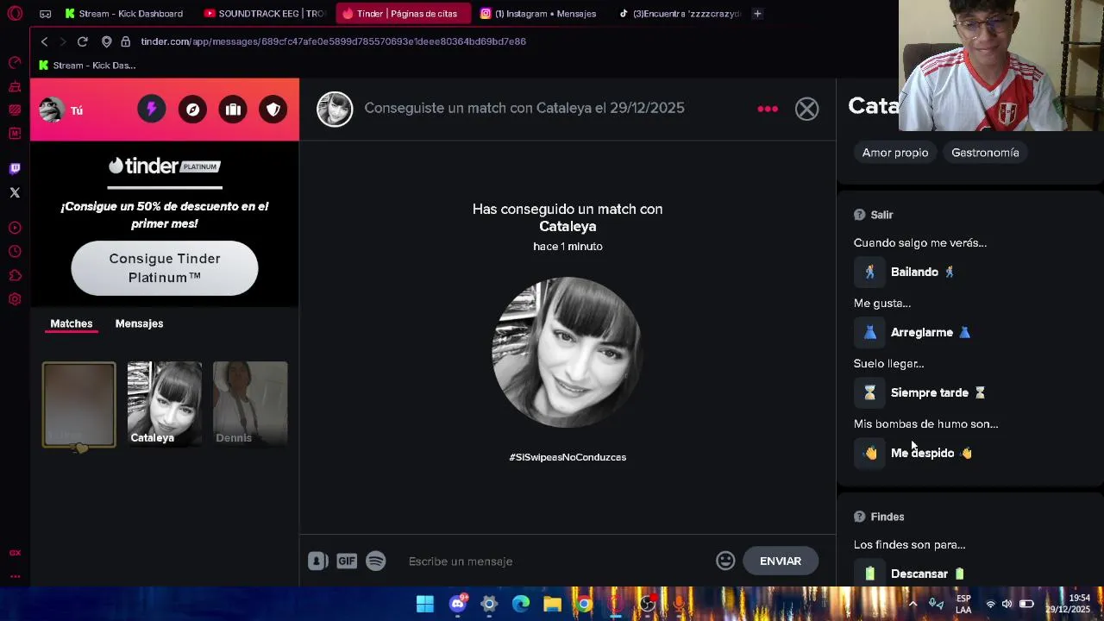Open Twitch from the browser sidebar
Viewport: 1104px width, 621px height.
[15, 168]
